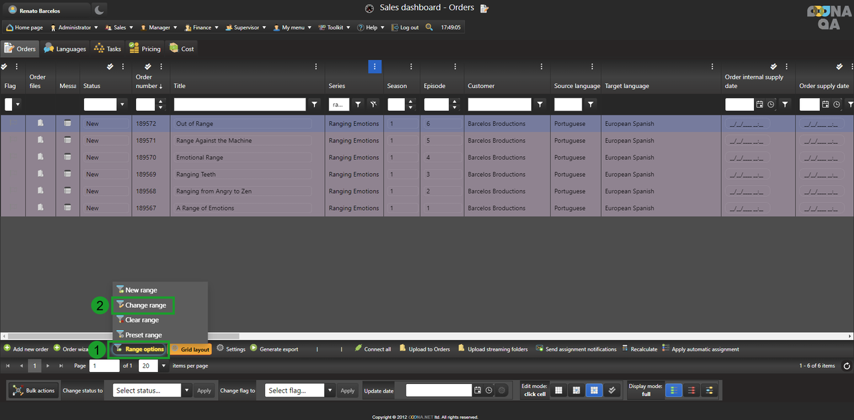
Task: Toggle the full display mode button
Action: pos(674,391)
